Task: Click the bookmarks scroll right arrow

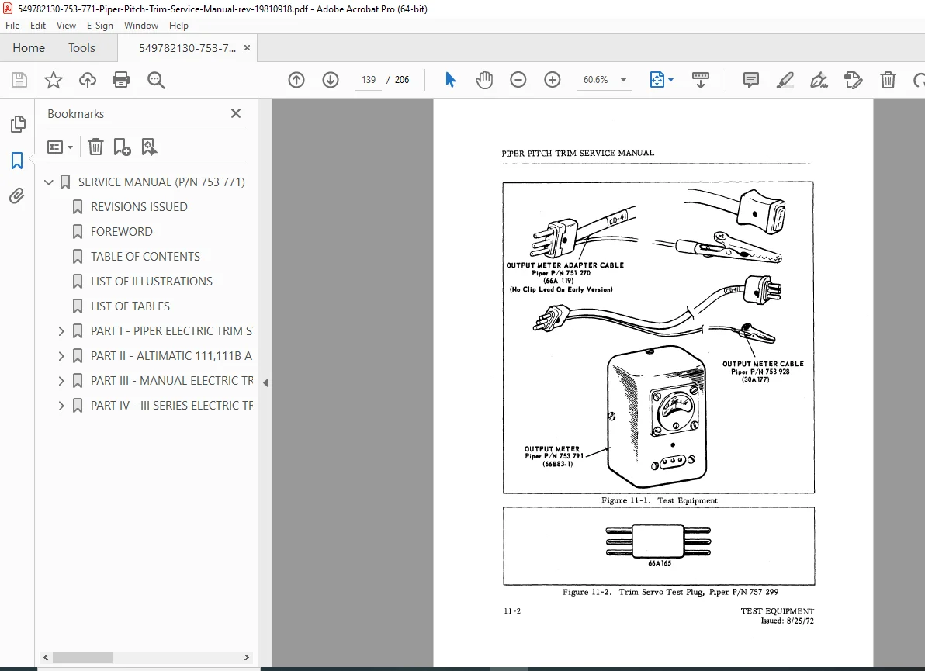Action: click(247, 657)
